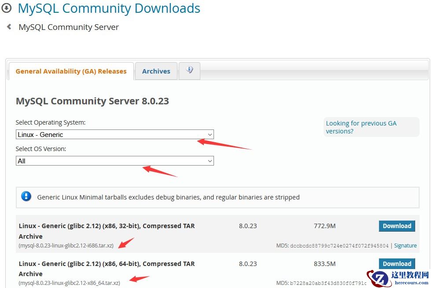Click MySQL Community Downloads heading
Image resolution: width=431 pixels, height=288 pixels.
[x=109, y=8]
